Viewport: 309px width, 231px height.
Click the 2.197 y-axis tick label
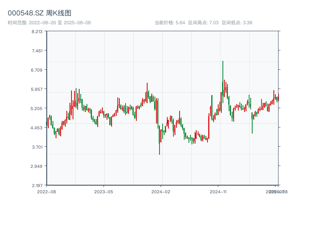(x=37, y=186)
